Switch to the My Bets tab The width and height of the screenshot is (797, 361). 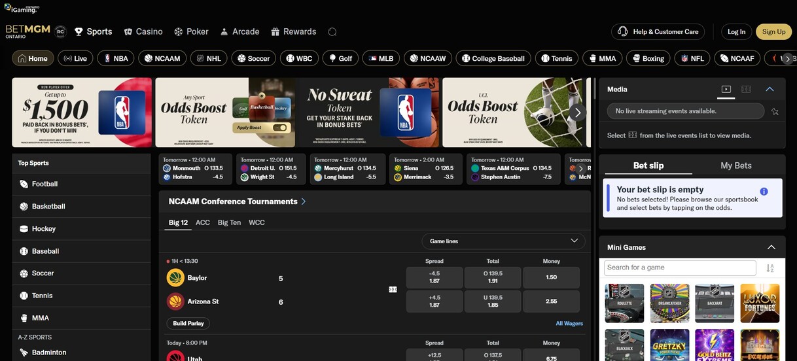(736, 165)
